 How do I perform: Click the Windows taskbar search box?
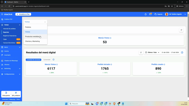[x=79, y=103]
